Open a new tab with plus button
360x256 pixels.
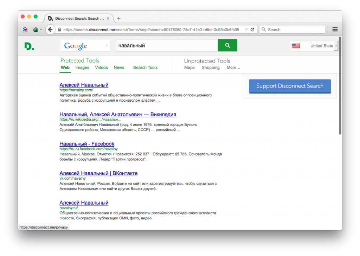pyautogui.click(x=119, y=19)
